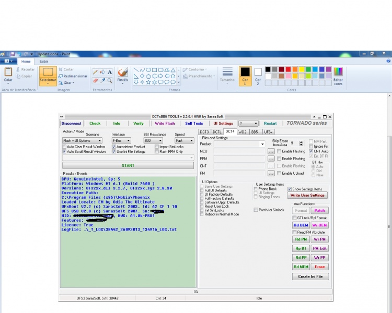Select the Pencil tool in Paint
Viewport: 392px width, 313px height.
(x=95, y=72)
